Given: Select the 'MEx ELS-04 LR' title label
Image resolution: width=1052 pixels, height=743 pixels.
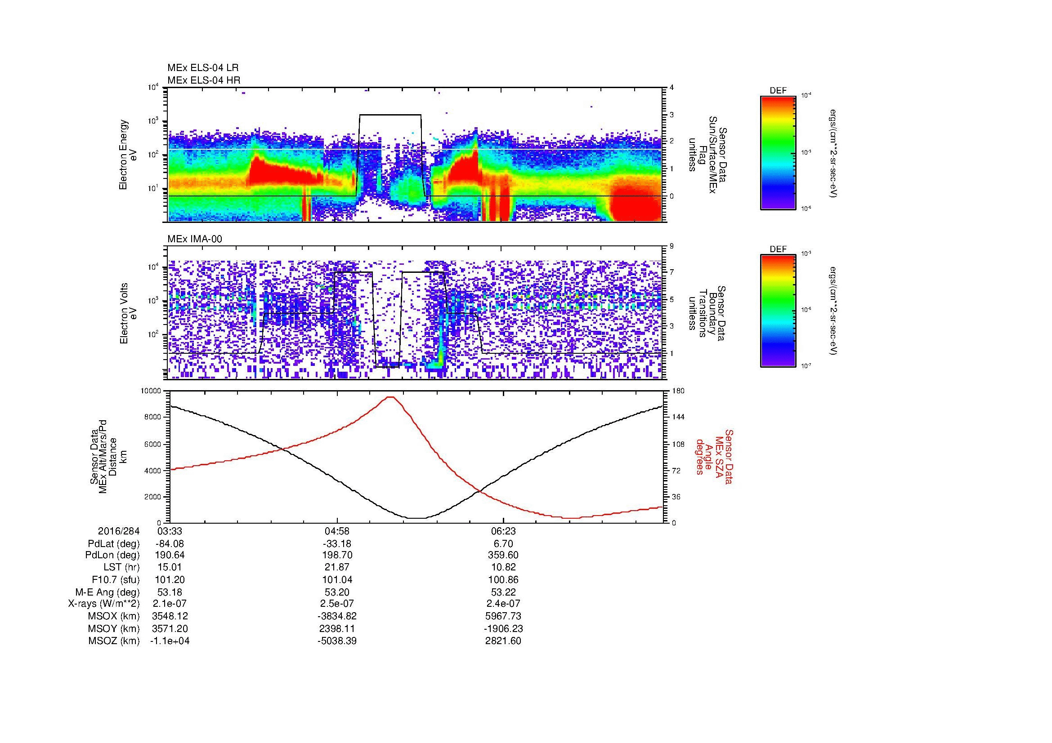Looking at the screenshot, I should (203, 68).
